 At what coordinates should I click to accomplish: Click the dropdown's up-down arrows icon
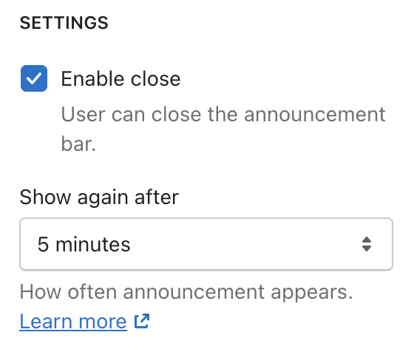[367, 244]
